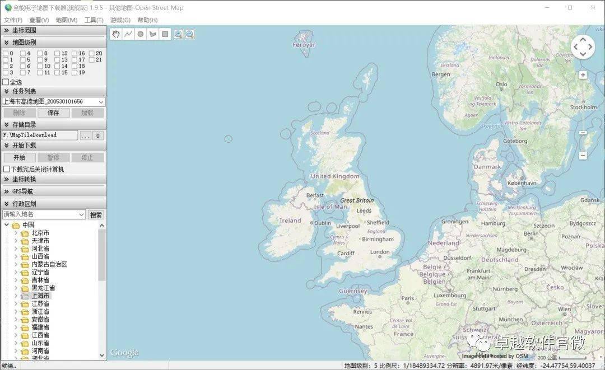Click the 中国 folder icon
Screen dimensions: 605x370
[x=16, y=225]
